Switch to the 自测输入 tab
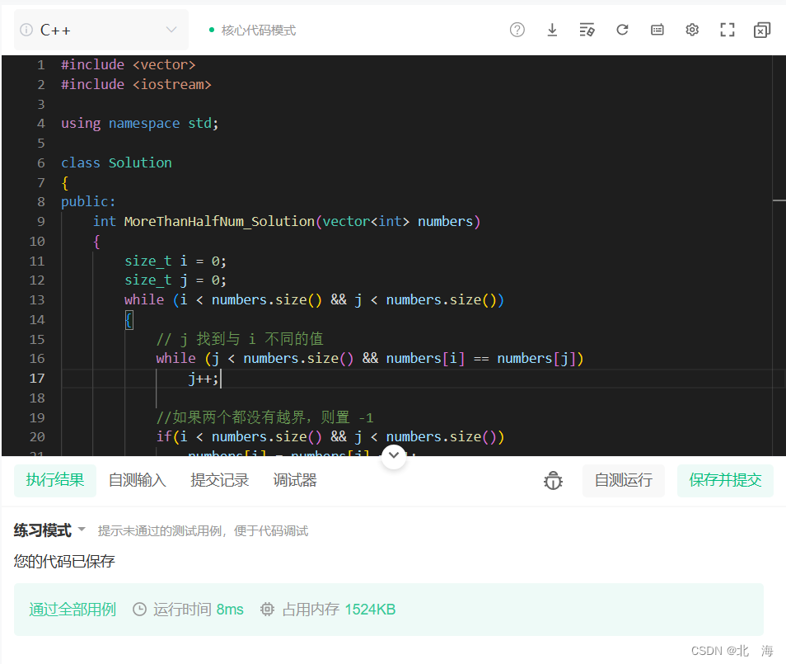Image resolution: width=786 pixels, height=664 pixels. pyautogui.click(x=138, y=480)
